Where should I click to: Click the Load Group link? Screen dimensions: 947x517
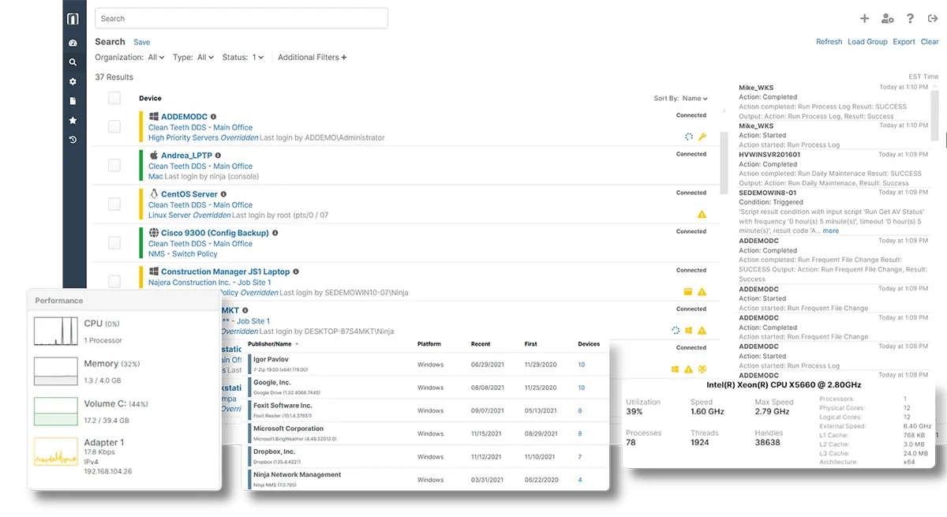(x=867, y=42)
